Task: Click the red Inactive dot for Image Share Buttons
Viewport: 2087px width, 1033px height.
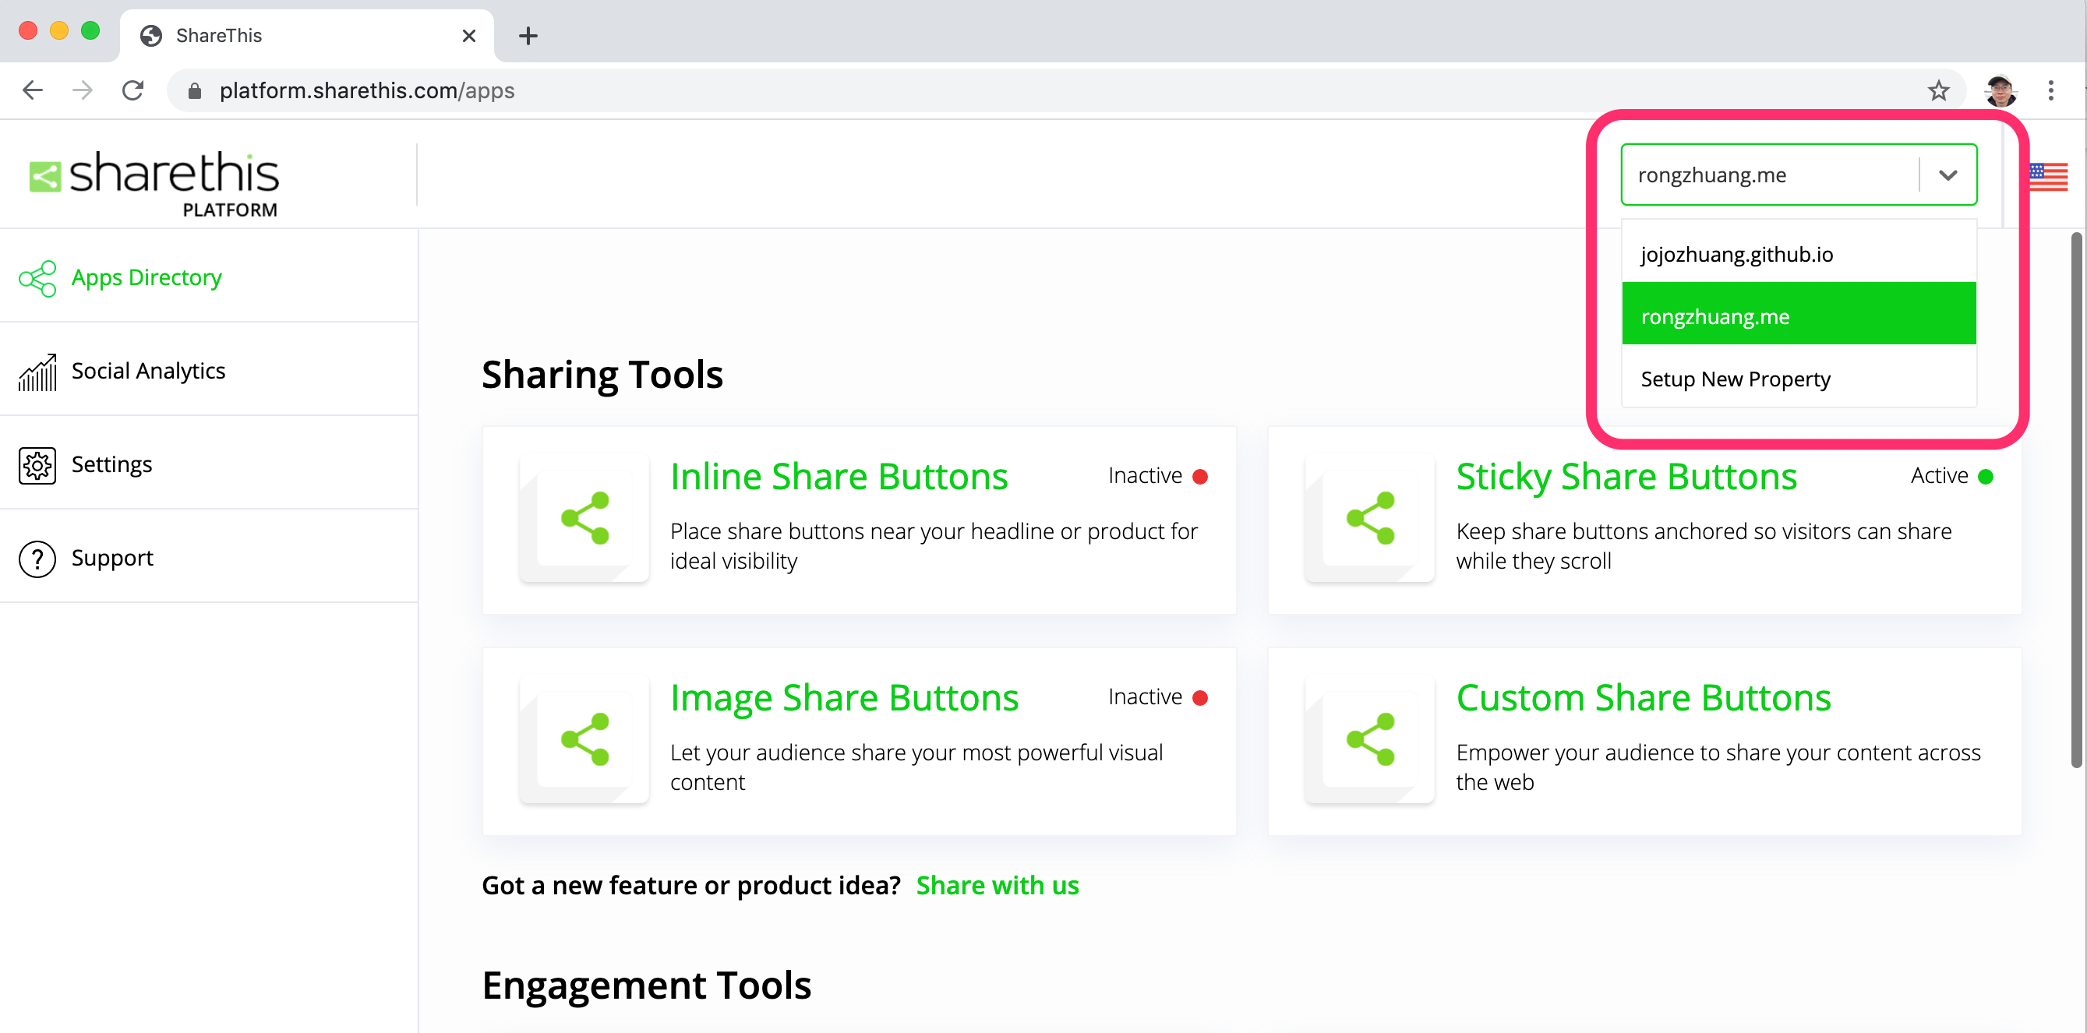Action: (x=1201, y=697)
